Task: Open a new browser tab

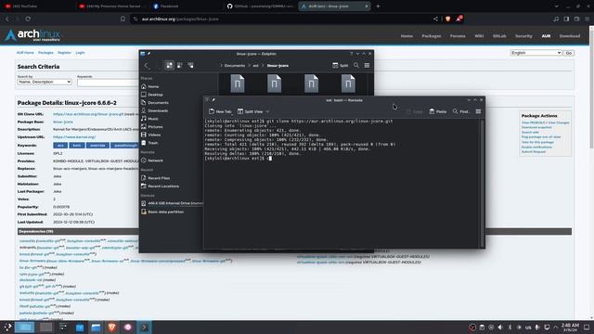Action: (x=378, y=6)
